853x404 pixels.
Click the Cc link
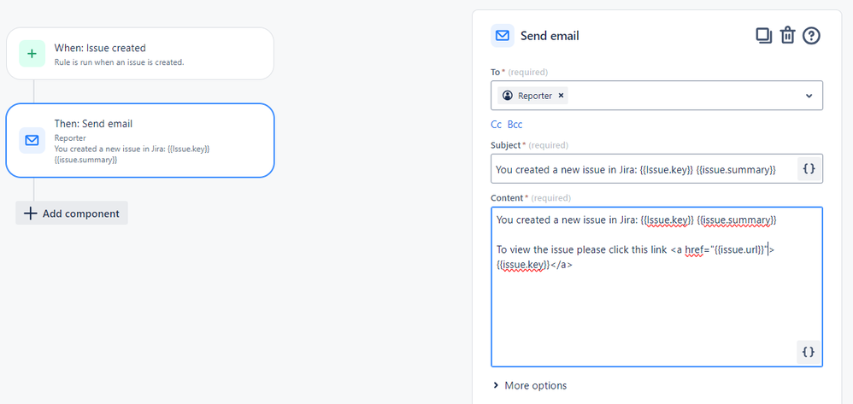point(496,125)
